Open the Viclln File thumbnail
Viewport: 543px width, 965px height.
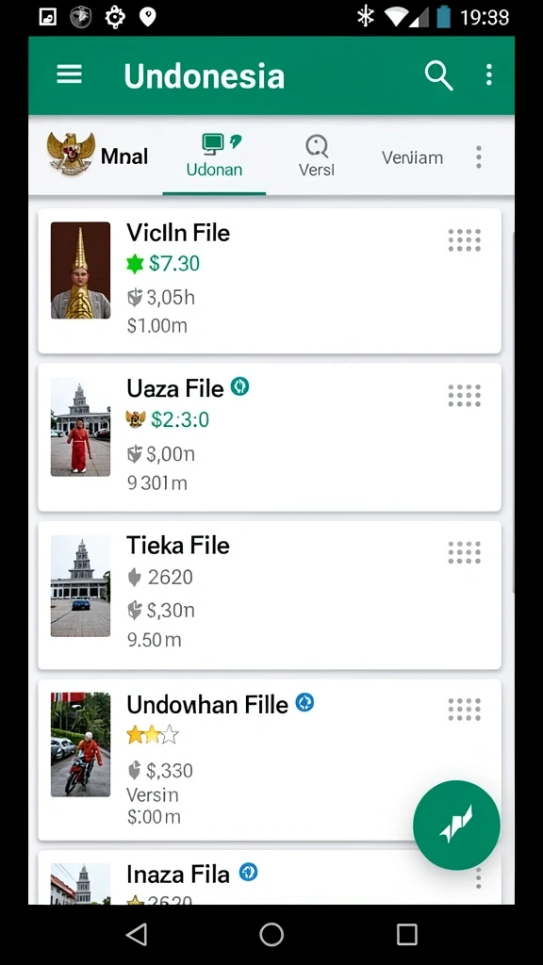tap(81, 270)
